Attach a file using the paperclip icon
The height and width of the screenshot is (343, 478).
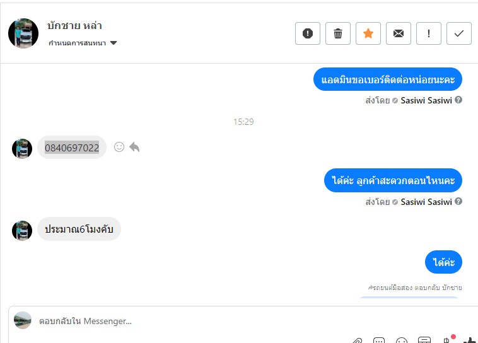(358, 340)
